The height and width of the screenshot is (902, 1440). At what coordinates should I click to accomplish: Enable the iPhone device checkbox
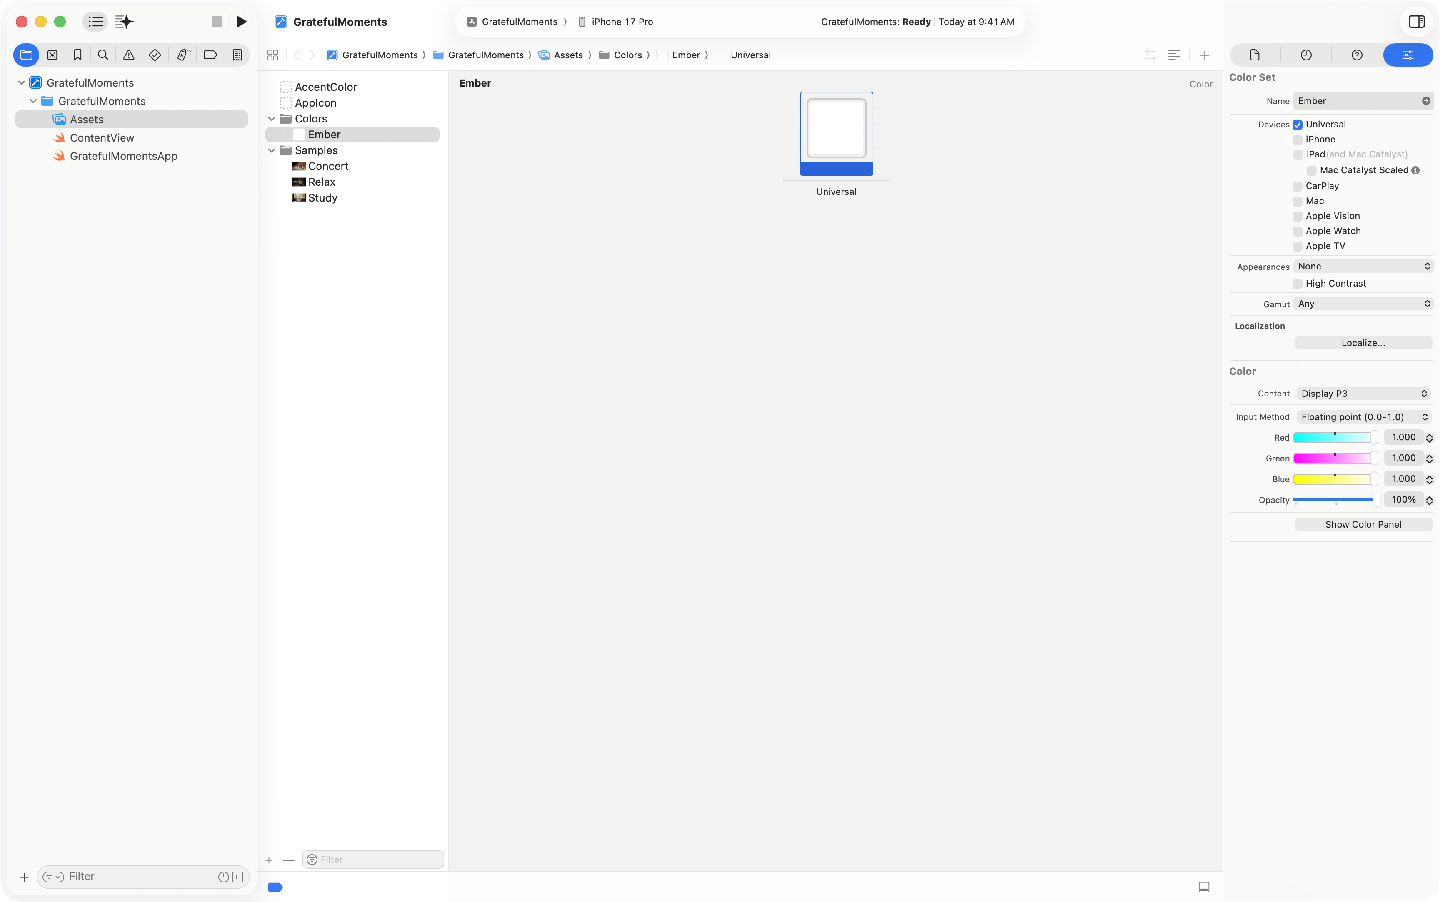click(1298, 139)
